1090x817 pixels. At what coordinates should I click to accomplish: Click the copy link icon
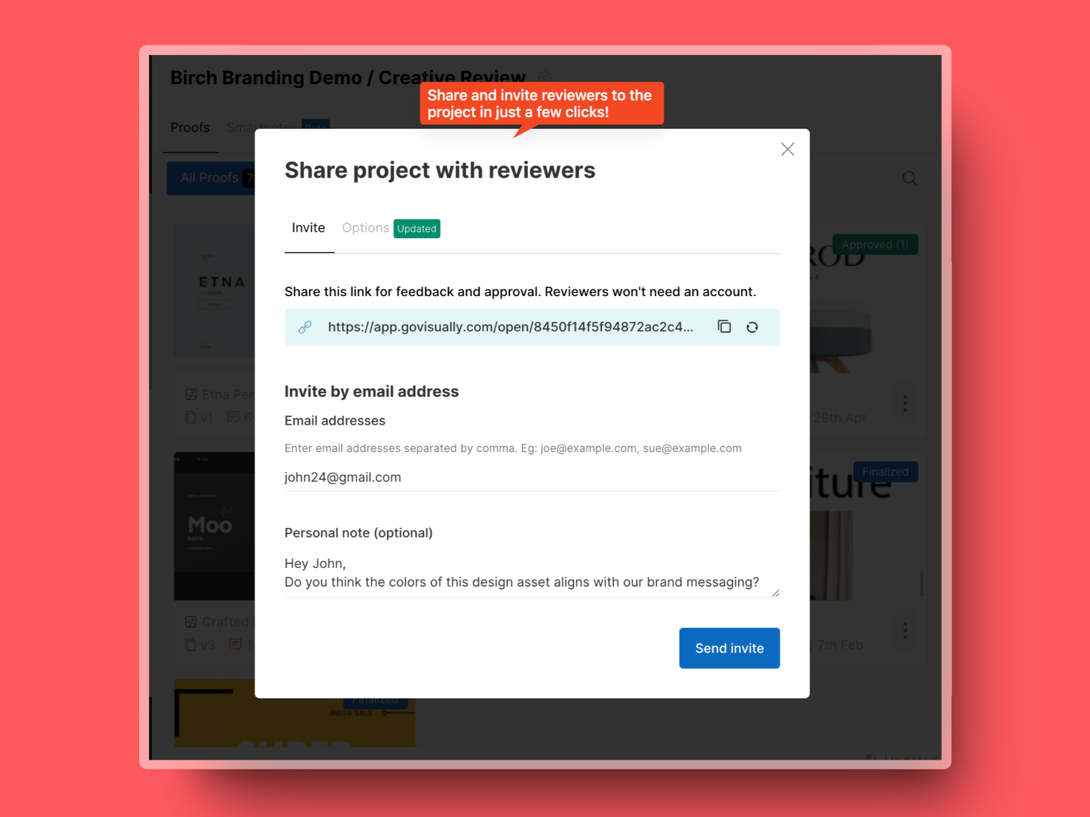click(x=723, y=327)
